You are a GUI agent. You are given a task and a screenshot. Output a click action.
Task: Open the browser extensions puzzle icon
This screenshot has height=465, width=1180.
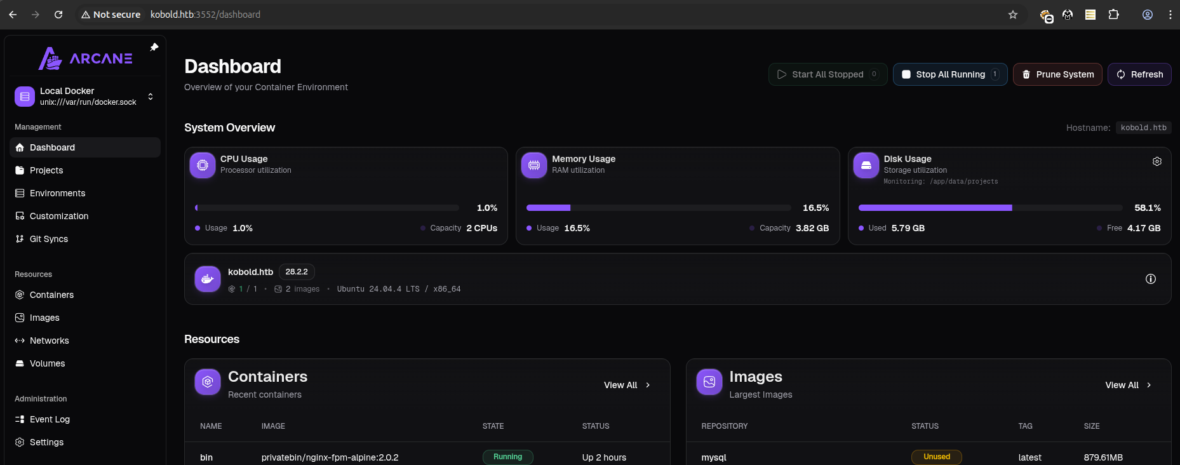point(1113,15)
